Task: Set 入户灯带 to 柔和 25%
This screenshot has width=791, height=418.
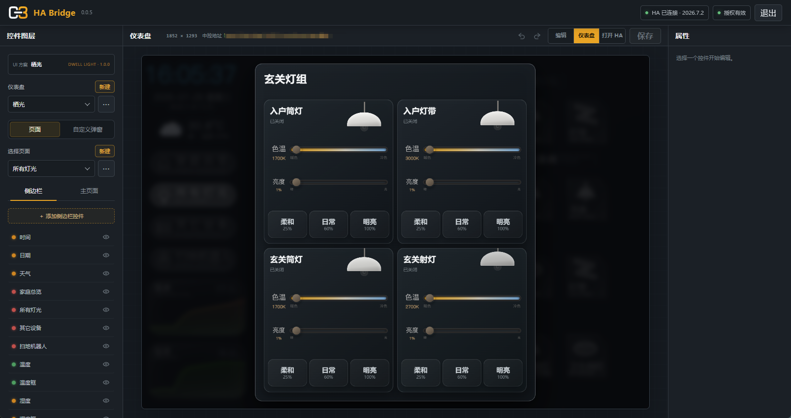Action: (x=421, y=224)
